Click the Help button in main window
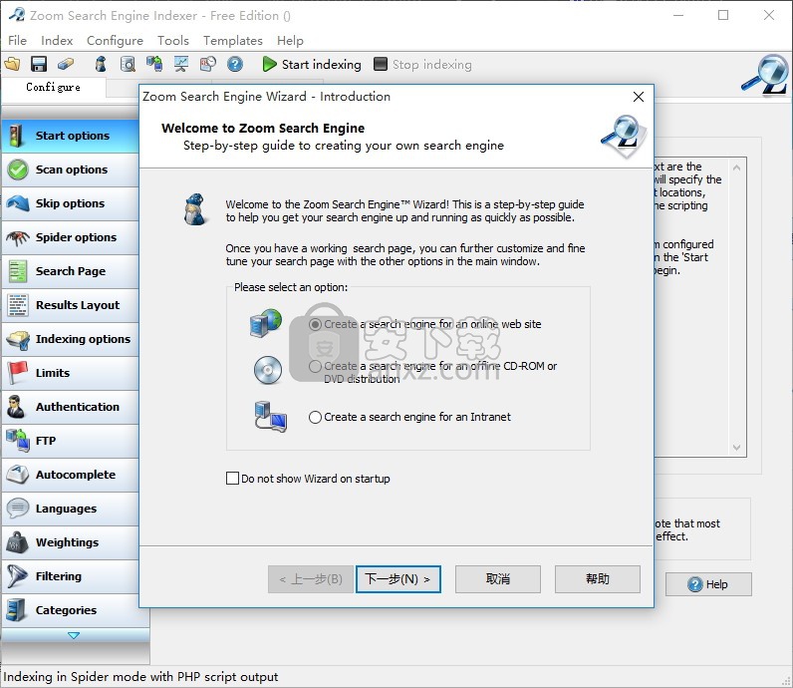 708,584
